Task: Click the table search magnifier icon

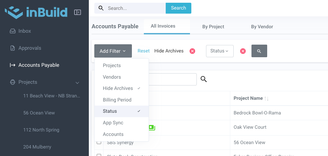Action: pyautogui.click(x=204, y=79)
